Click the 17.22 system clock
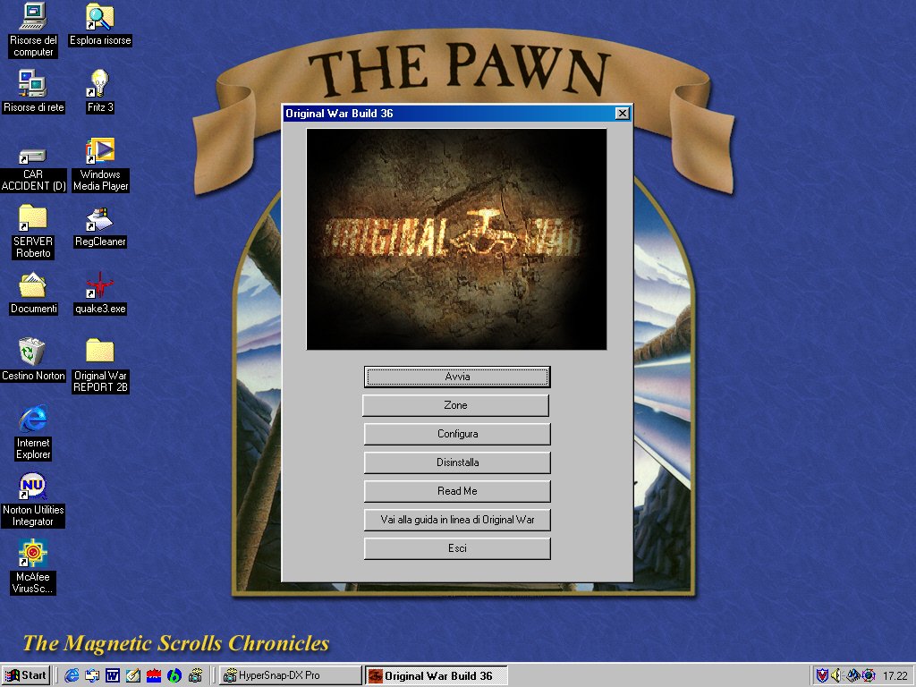916x687 pixels. tap(895, 676)
